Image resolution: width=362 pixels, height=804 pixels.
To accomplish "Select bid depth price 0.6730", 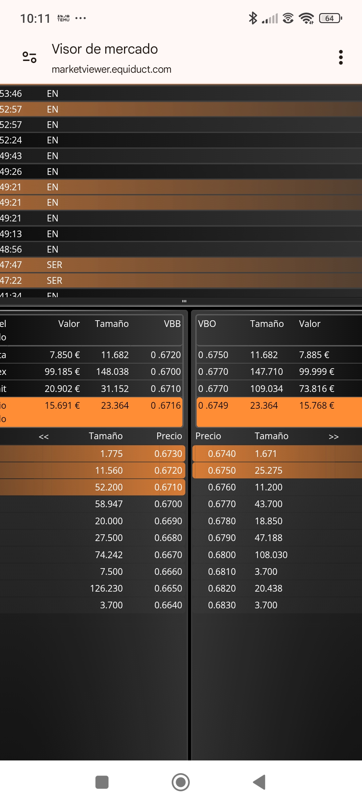I will 168,454.
